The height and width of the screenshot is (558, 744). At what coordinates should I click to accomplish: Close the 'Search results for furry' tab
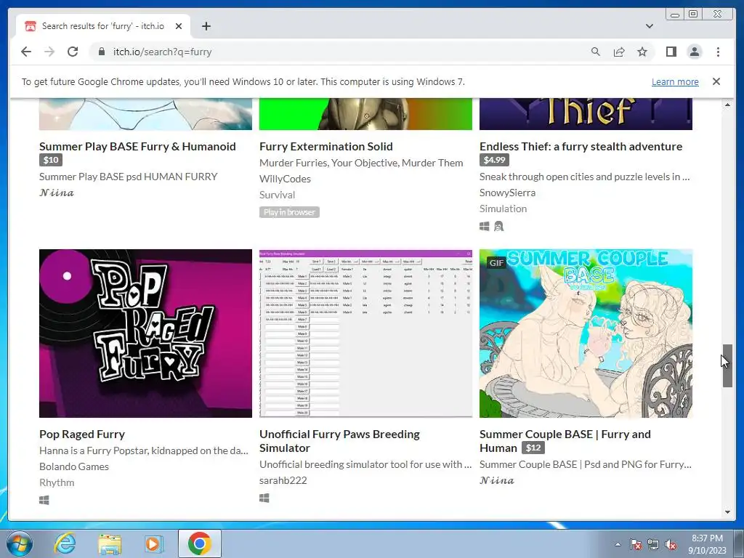pyautogui.click(x=179, y=26)
